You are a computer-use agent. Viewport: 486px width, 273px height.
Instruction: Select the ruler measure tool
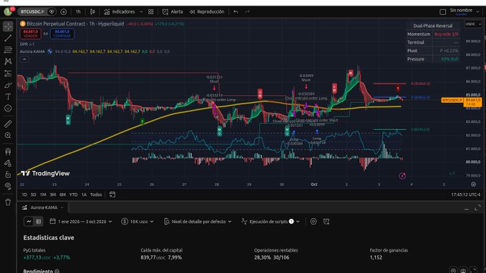click(8, 124)
